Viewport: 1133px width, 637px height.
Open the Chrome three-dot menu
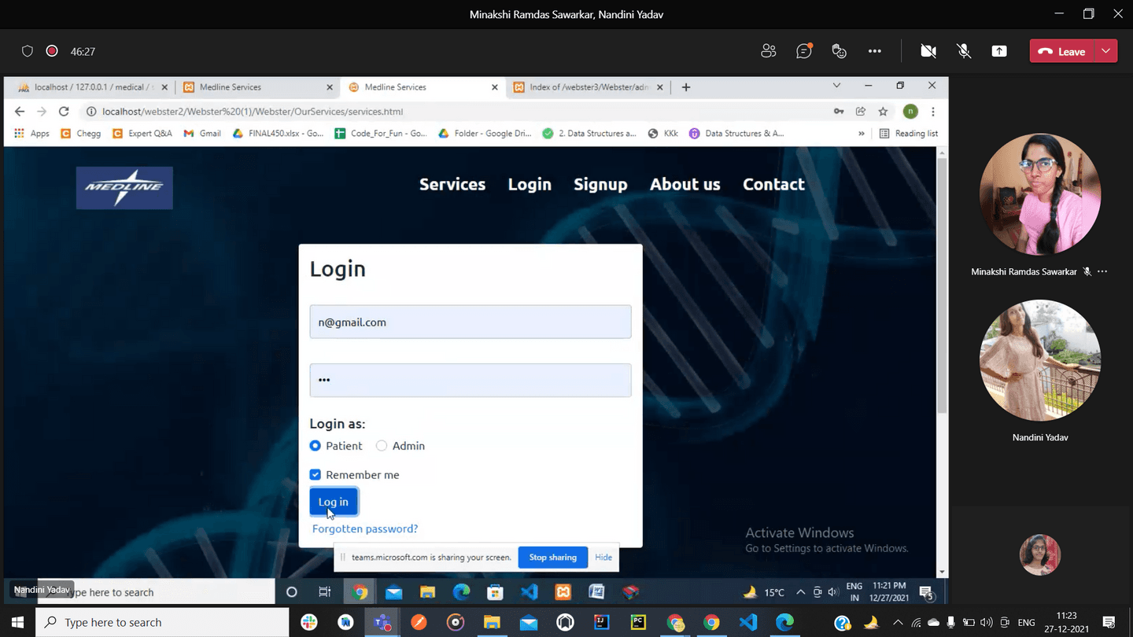pyautogui.click(x=933, y=112)
